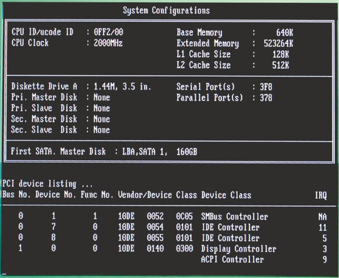Click device ID 0054
339x278 pixels.
[x=155, y=227]
